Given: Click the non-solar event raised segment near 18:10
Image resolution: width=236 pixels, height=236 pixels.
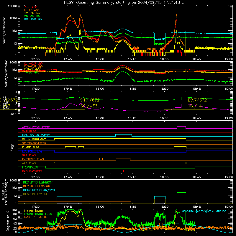Looking at the screenshot, I should pos(124,135).
